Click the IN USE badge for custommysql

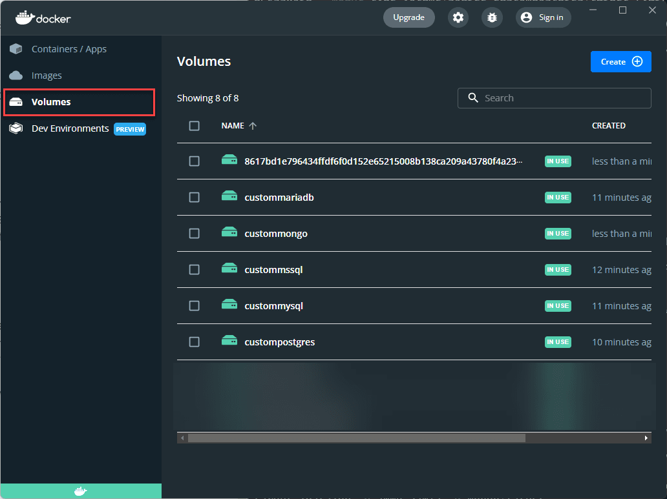tap(558, 305)
